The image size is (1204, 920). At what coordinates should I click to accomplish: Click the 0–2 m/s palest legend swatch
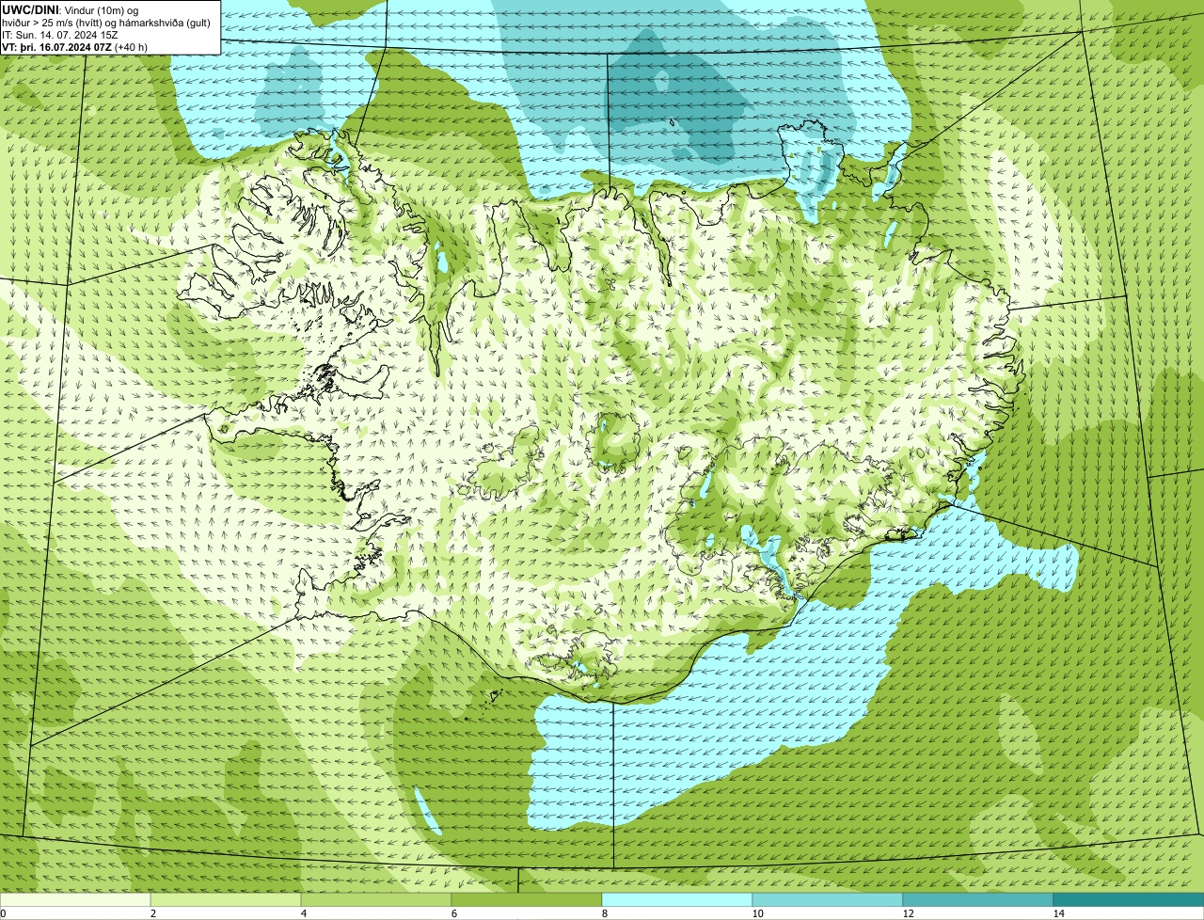tap(75, 900)
